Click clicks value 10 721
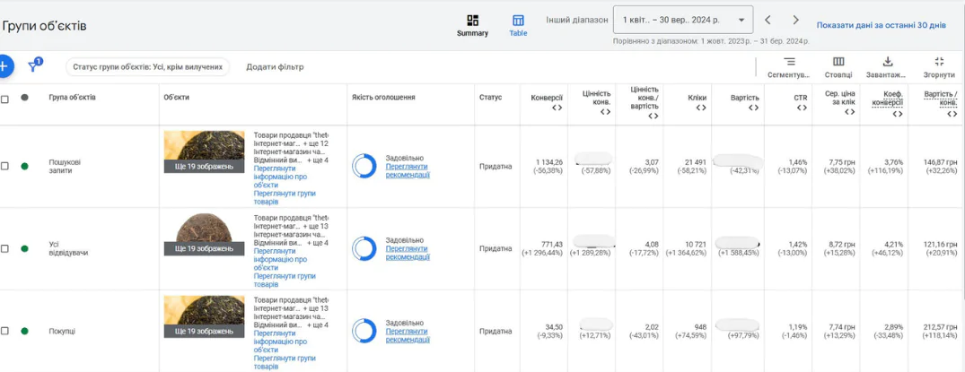Image resolution: width=965 pixels, height=372 pixels. click(x=696, y=245)
